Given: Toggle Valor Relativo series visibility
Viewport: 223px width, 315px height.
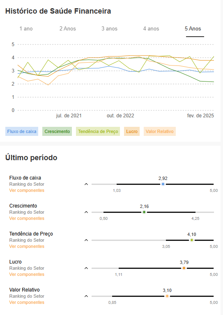Looking at the screenshot, I should [160, 131].
